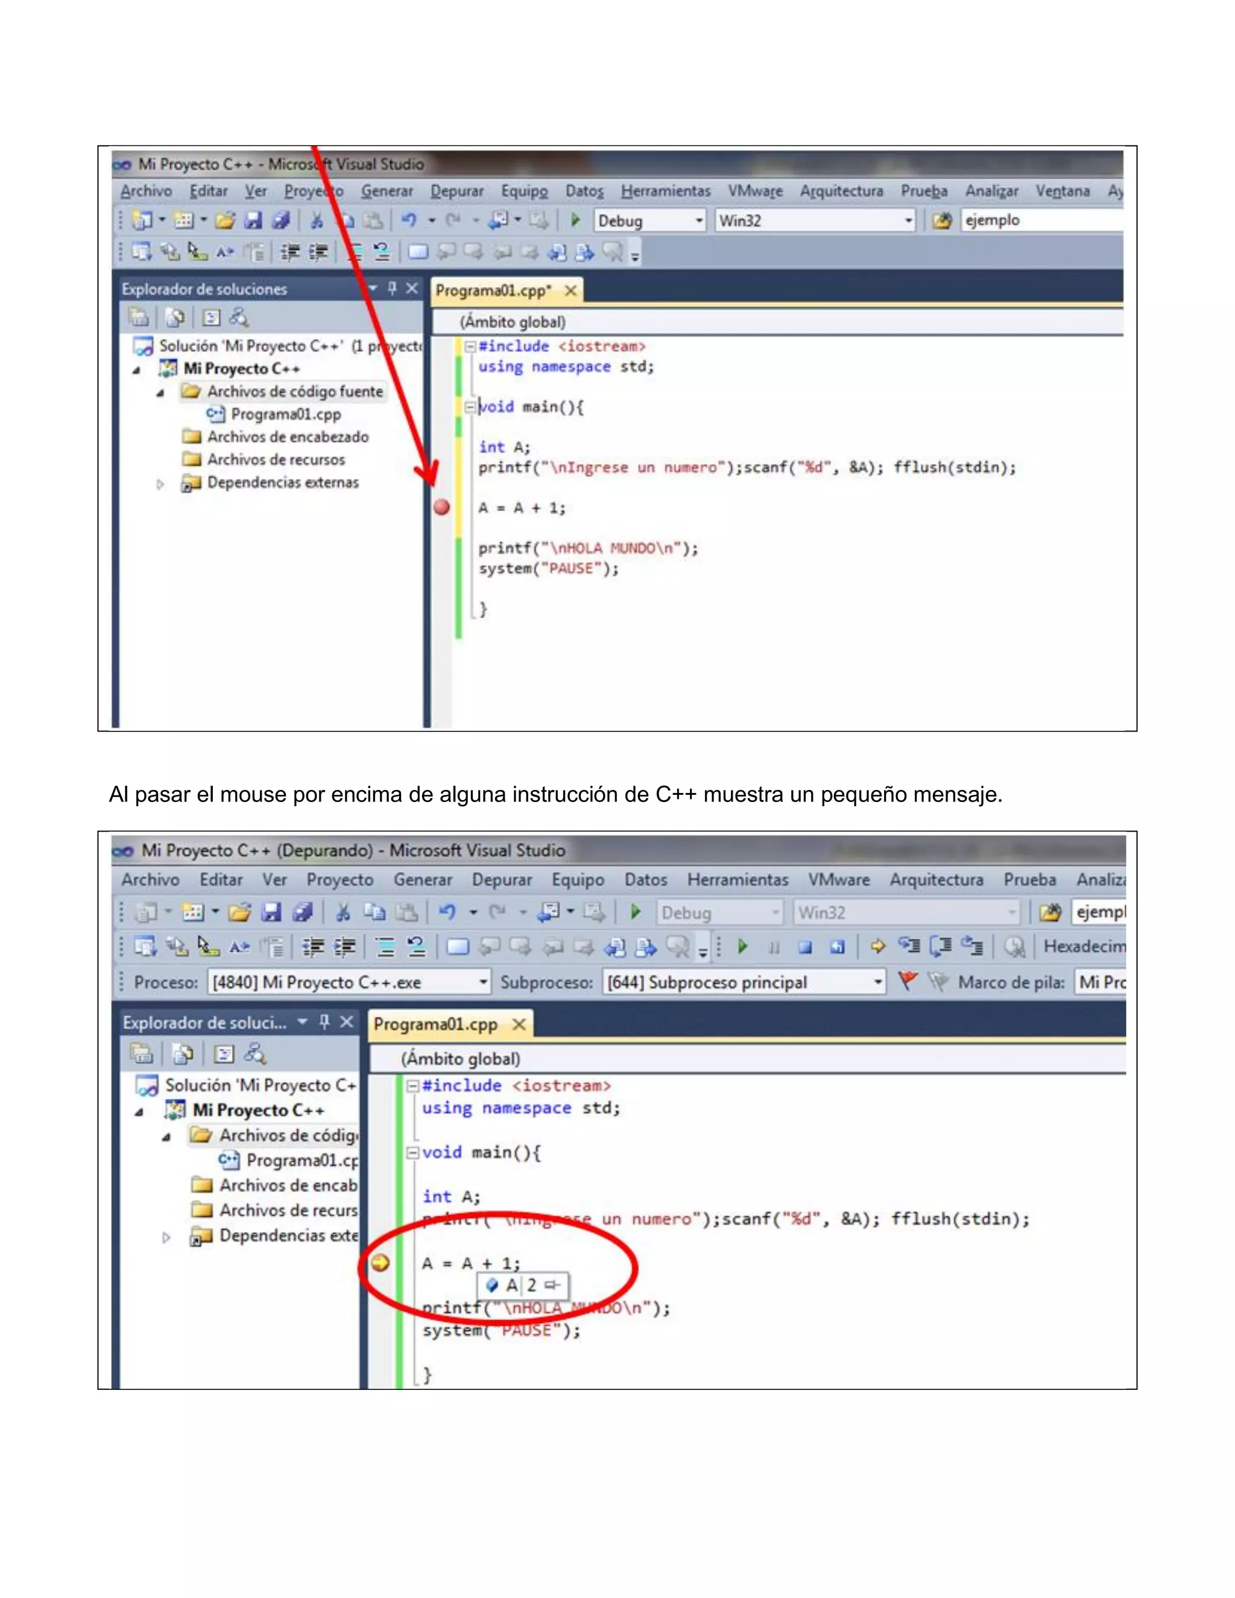Open Depurar menu in top window
This screenshot has width=1235, height=1598.
point(456,191)
